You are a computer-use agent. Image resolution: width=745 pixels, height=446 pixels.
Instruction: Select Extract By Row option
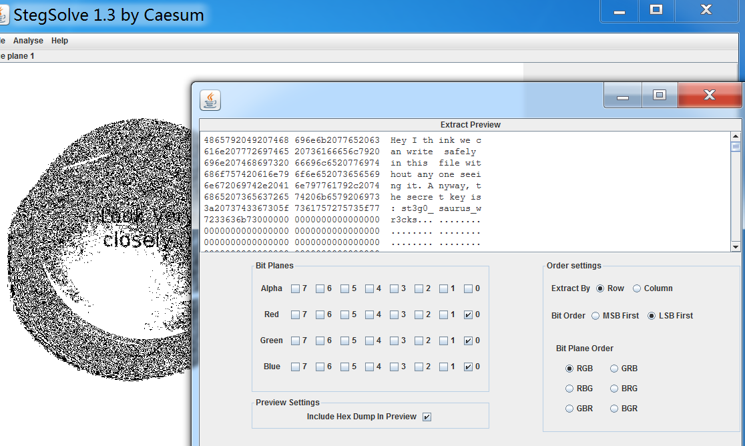click(x=601, y=289)
